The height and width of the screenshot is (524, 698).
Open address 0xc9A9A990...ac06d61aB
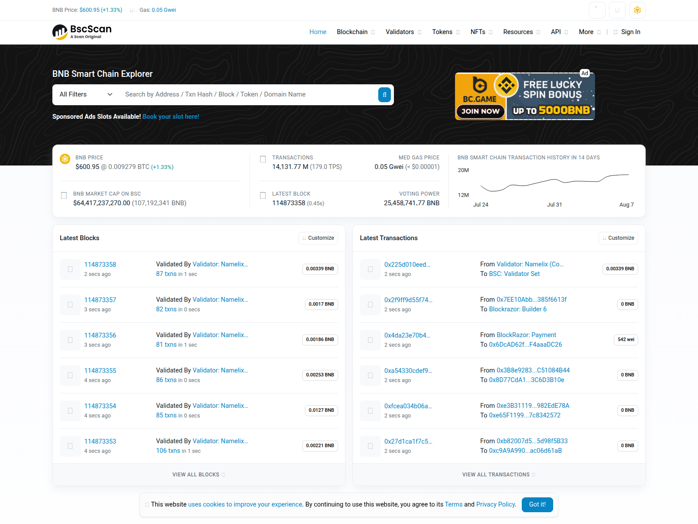[x=525, y=451]
